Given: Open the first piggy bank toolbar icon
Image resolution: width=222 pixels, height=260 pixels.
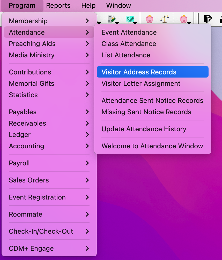Looking at the screenshot, I should click(149, 19).
